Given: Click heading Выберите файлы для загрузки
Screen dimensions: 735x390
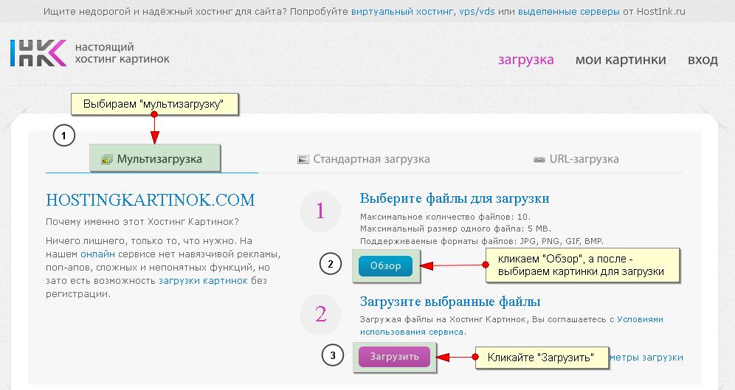Looking at the screenshot, I should pyautogui.click(x=455, y=198).
